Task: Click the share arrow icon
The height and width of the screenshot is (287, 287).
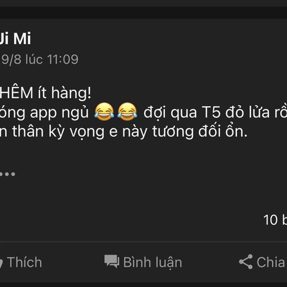Action: (246, 262)
